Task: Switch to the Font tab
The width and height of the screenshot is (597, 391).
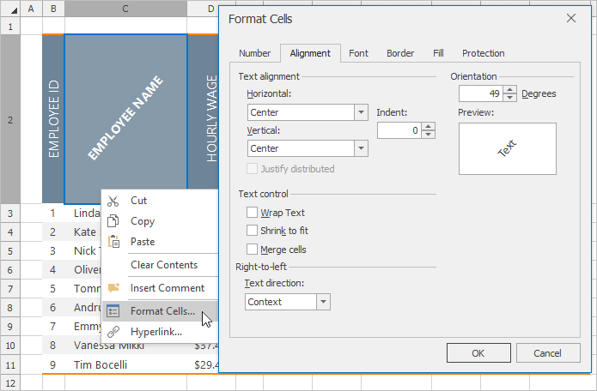Action: 358,53
